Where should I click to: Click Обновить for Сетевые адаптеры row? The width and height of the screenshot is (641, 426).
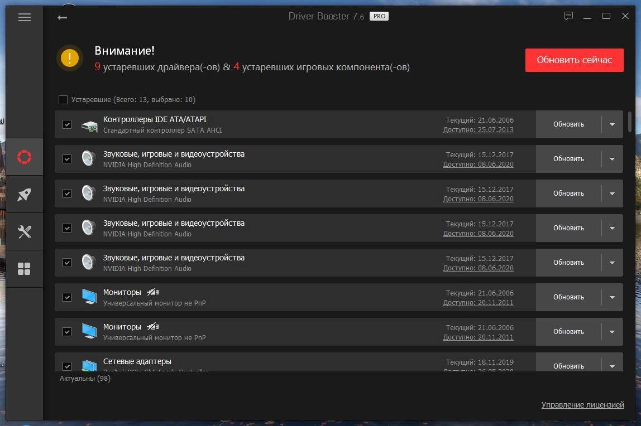tap(568, 366)
